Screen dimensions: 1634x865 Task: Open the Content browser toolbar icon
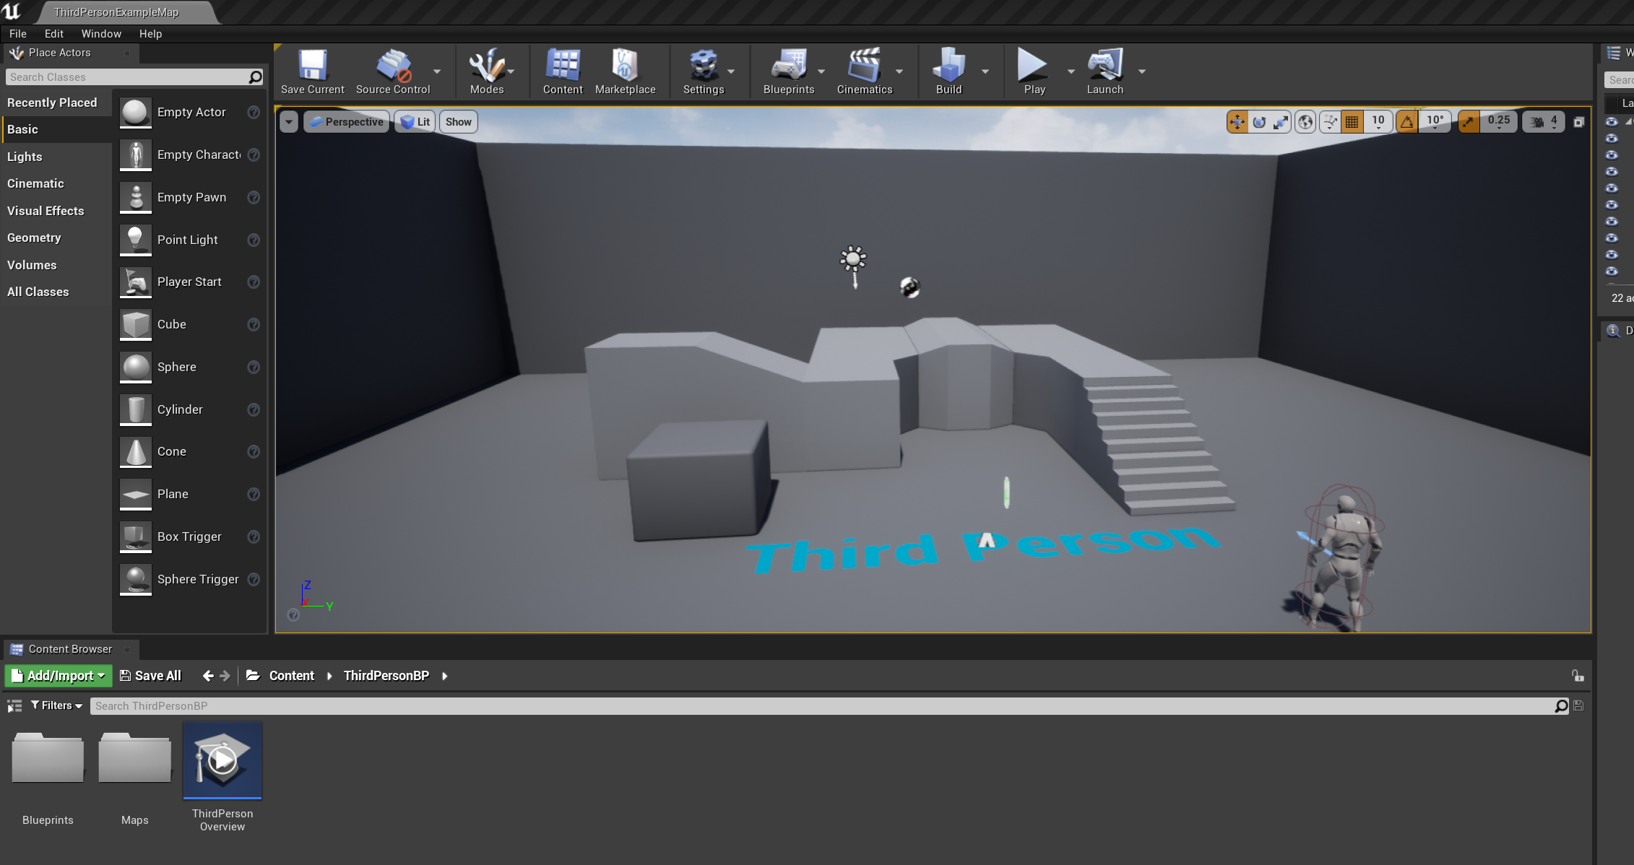click(x=563, y=71)
